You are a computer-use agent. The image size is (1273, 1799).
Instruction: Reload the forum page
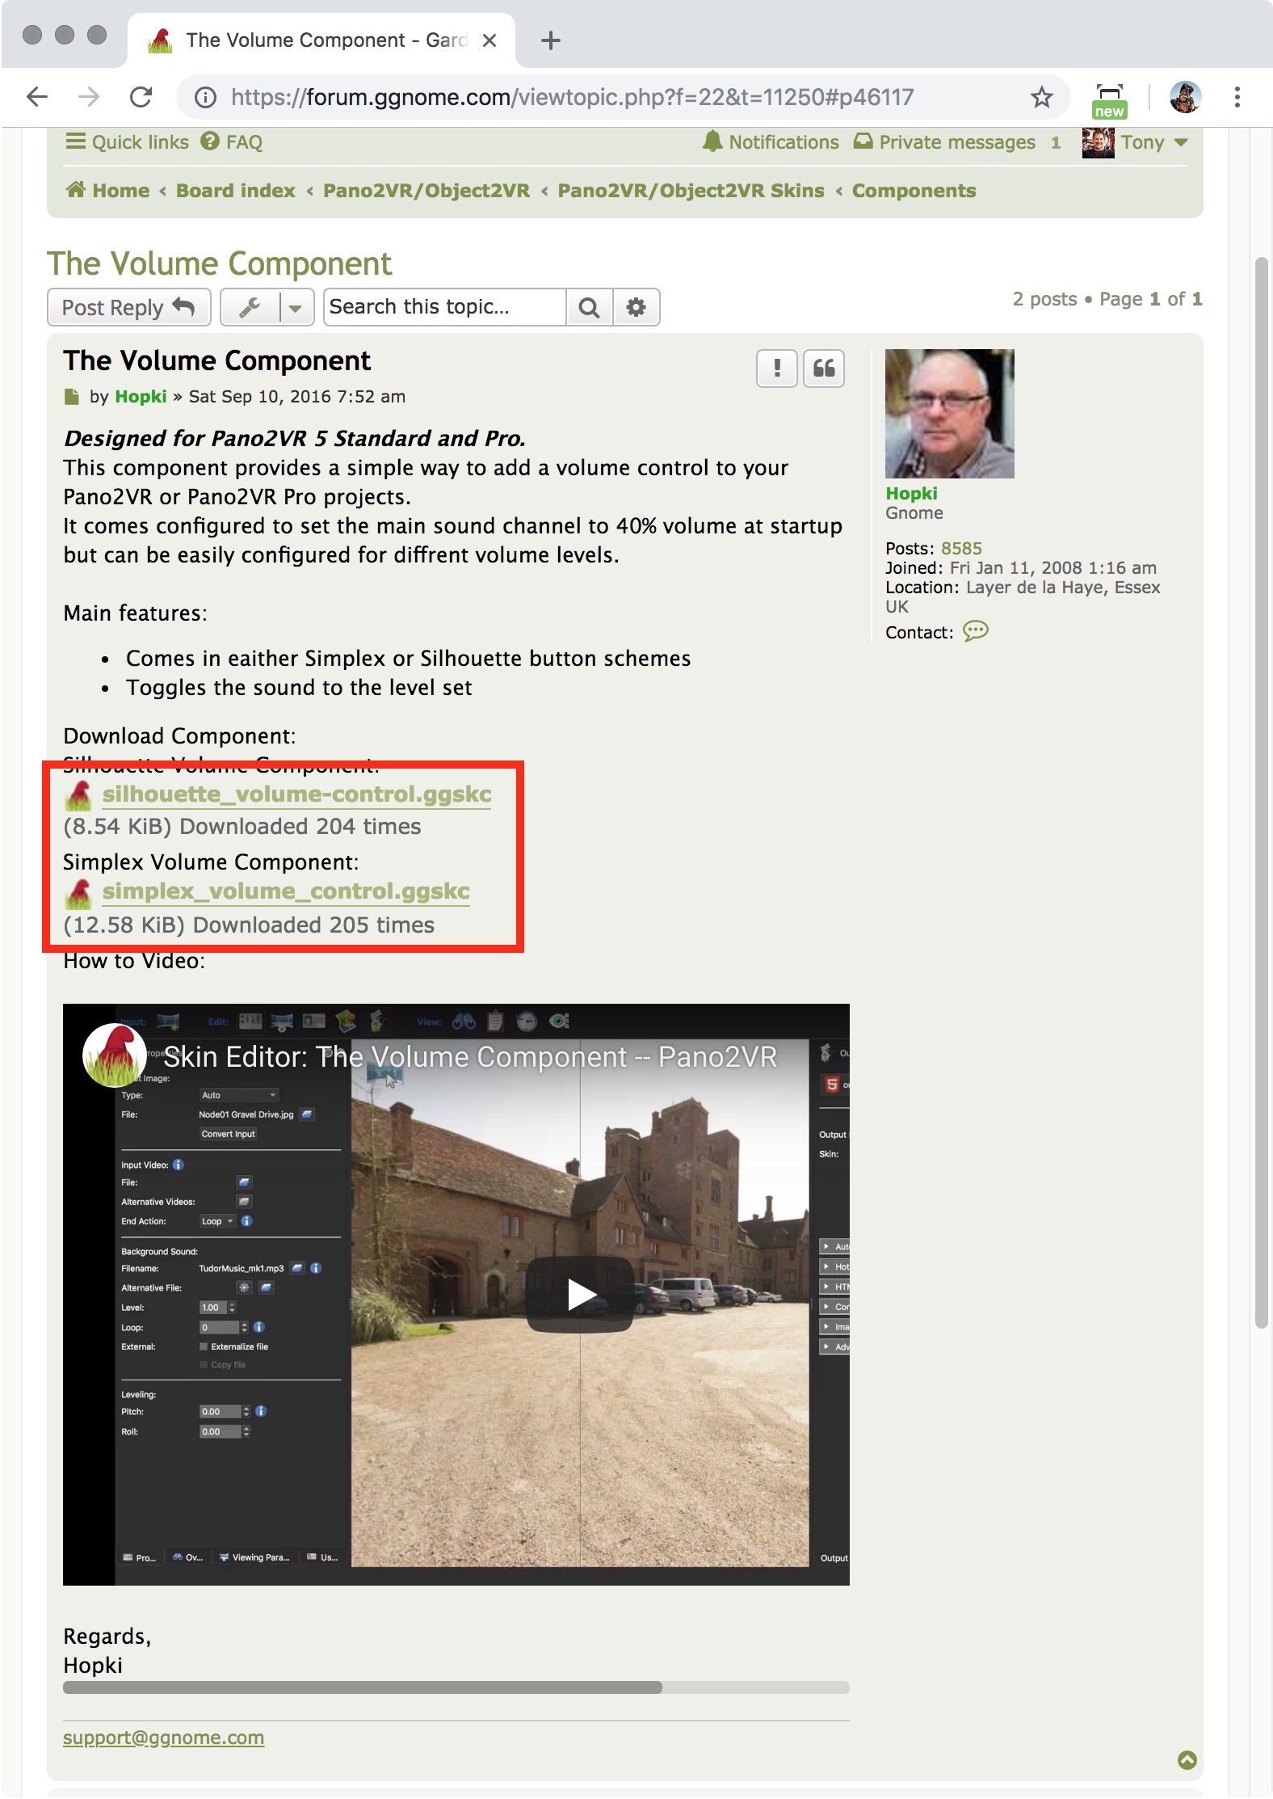[x=141, y=97]
